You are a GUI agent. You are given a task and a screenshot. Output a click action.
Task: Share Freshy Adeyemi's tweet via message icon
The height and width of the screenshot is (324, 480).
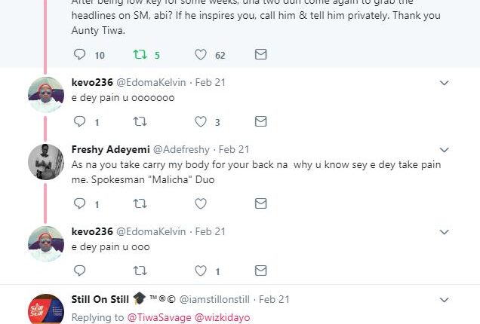260,203
